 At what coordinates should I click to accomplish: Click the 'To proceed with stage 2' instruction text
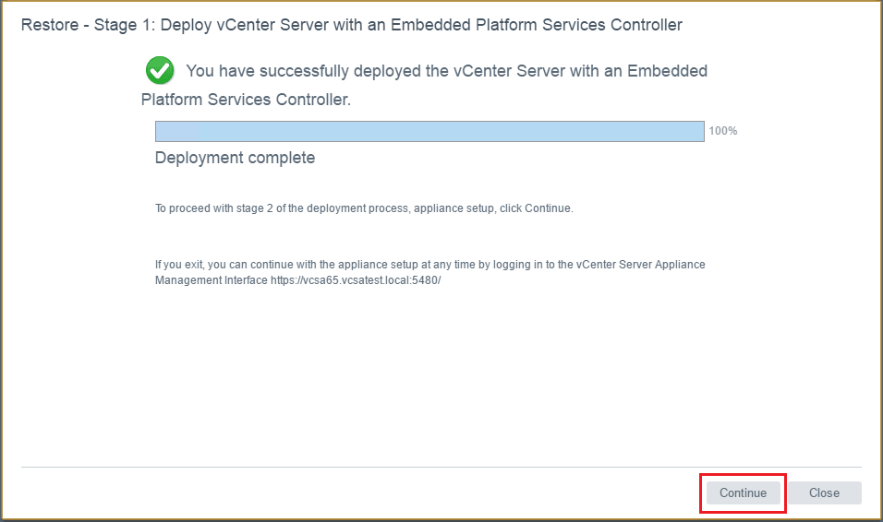(x=364, y=208)
